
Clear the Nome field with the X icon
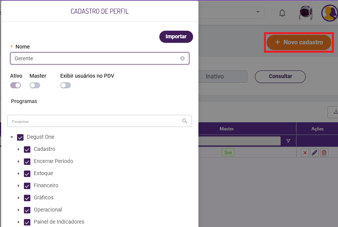(182, 58)
